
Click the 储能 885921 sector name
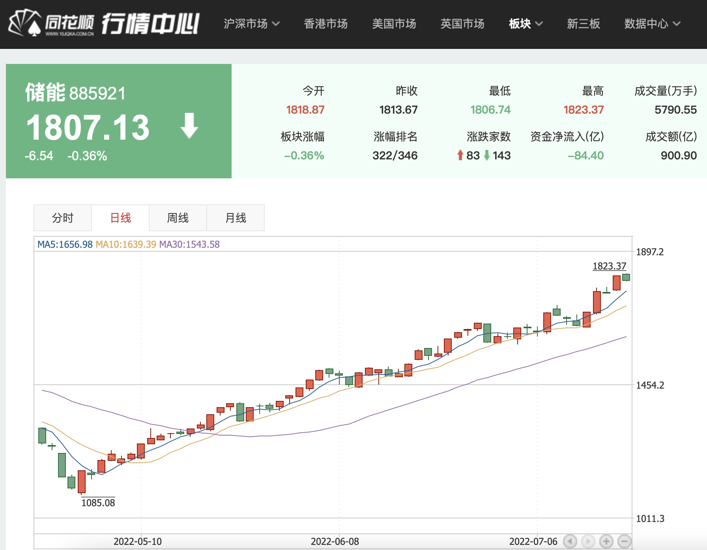click(75, 93)
